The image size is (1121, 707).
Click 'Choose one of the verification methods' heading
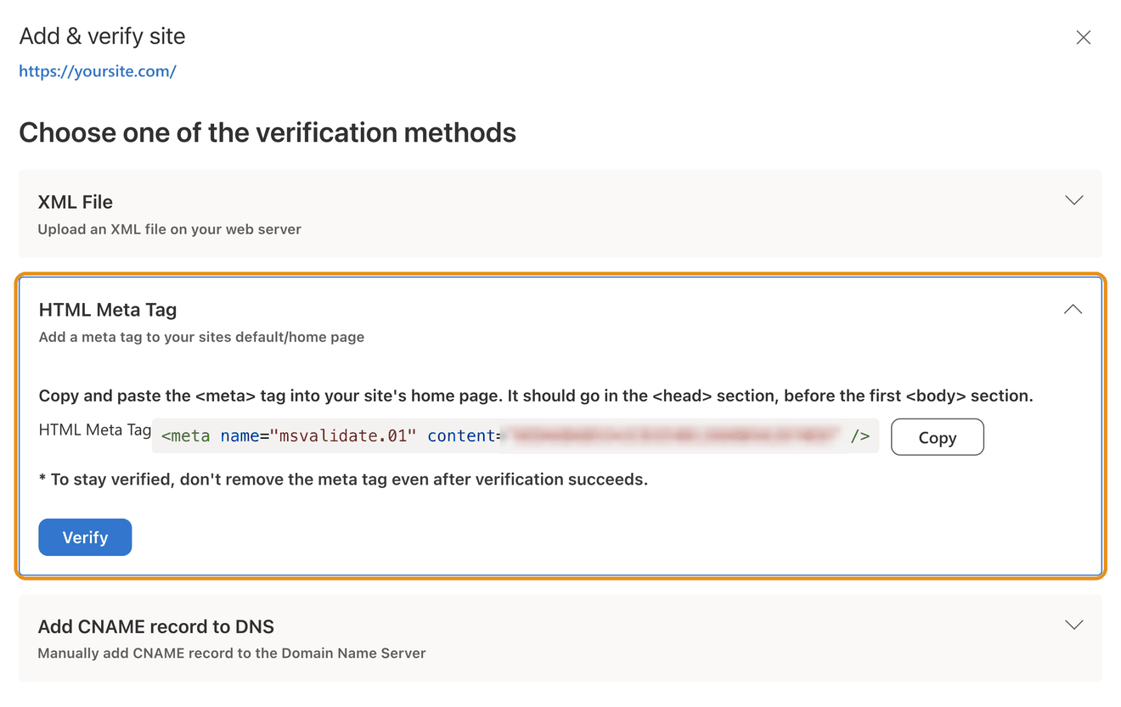[x=268, y=132]
